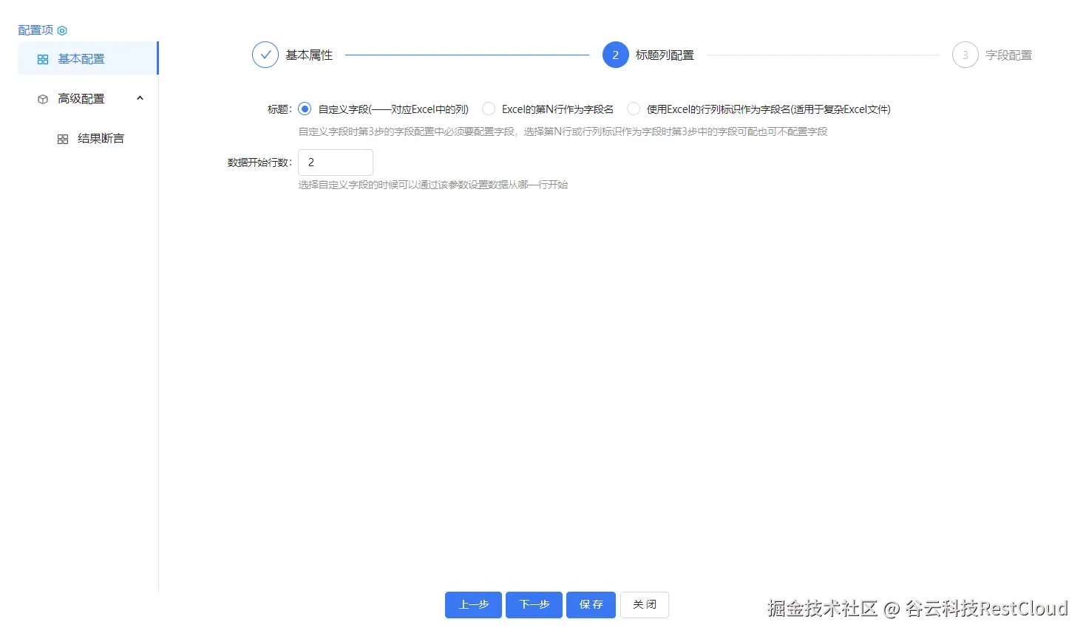1086x636 pixels.
Task: Click the 数据开始行数 input field
Action: point(335,163)
